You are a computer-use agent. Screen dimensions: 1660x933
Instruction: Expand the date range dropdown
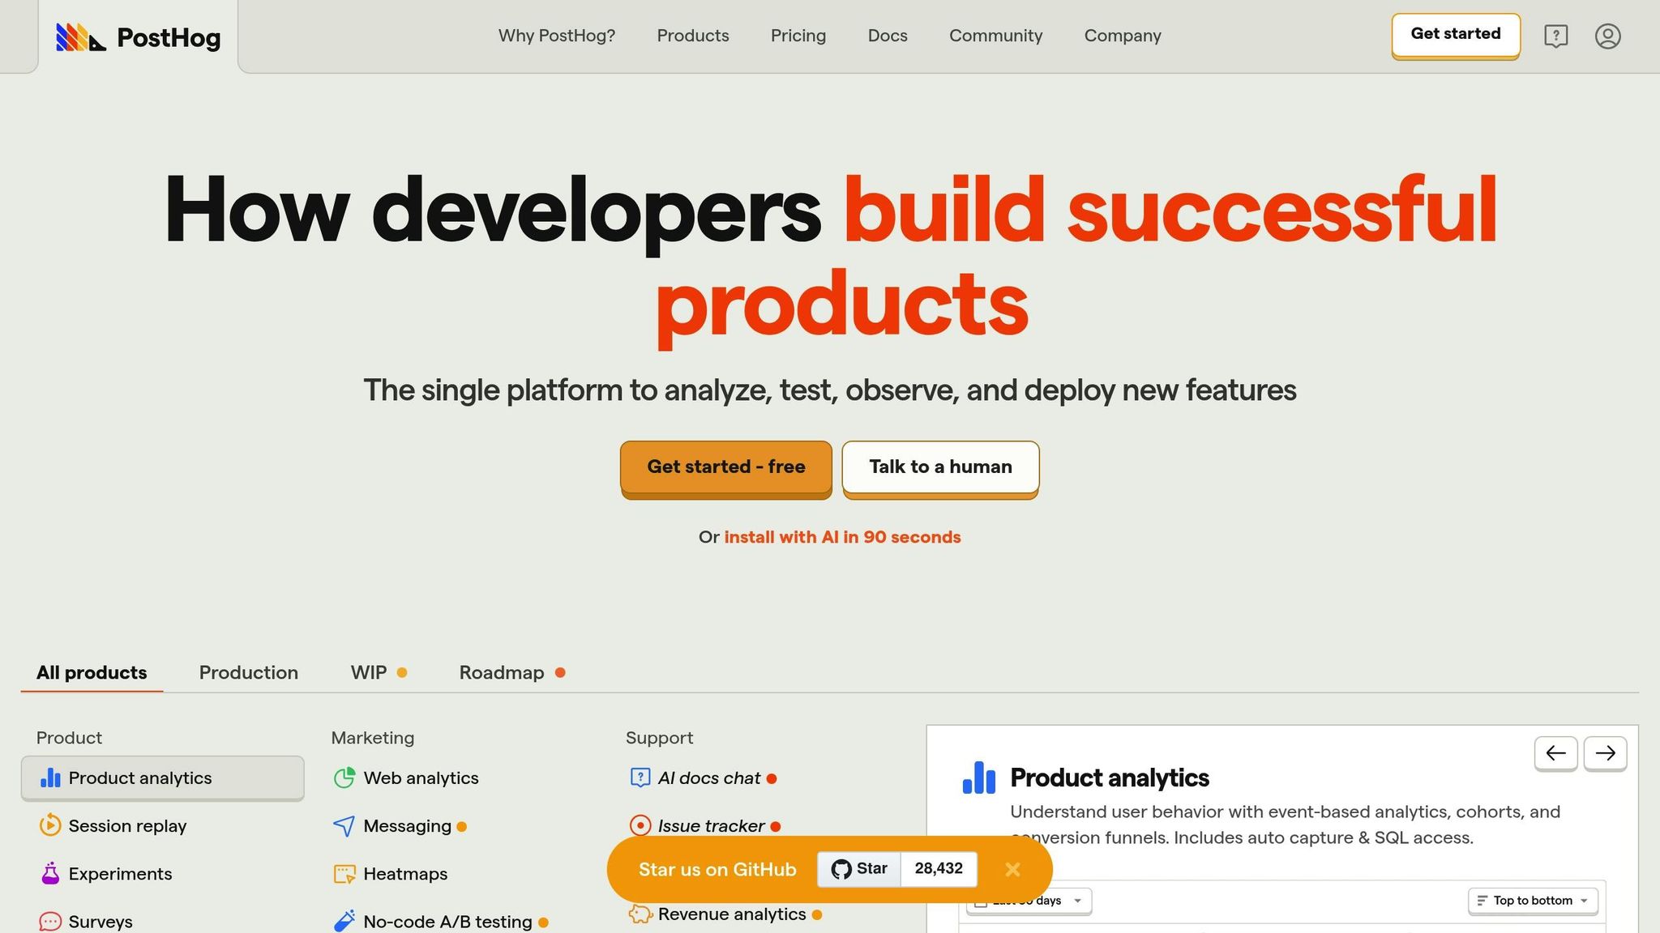pyautogui.click(x=1029, y=901)
